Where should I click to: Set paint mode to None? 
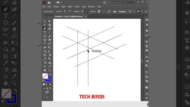[x=50, y=84]
